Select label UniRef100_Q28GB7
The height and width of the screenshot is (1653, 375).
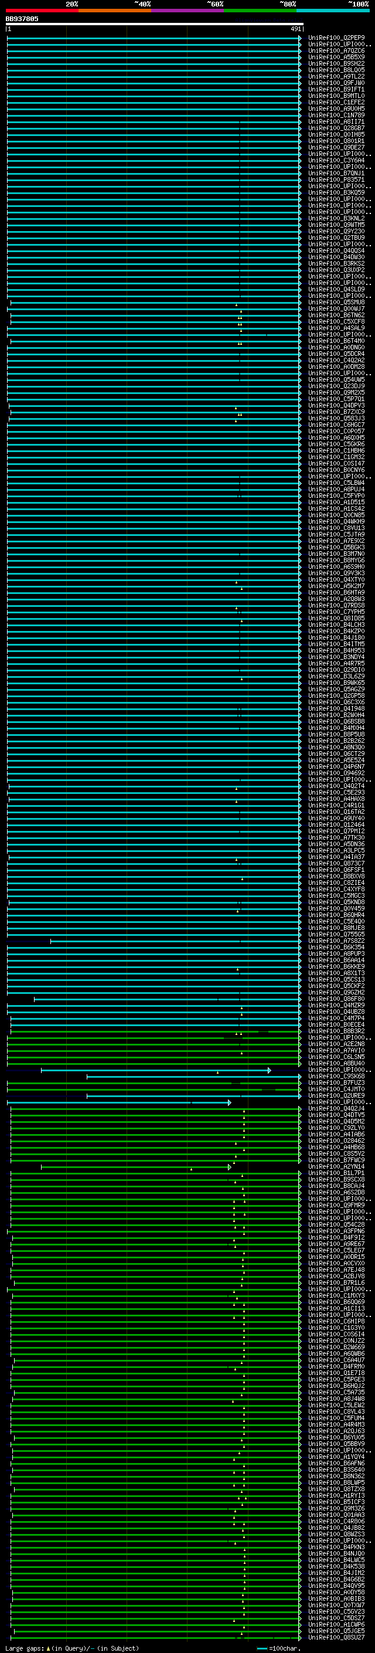[x=336, y=128]
